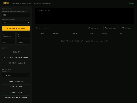137x103 pixels.
Task: Click the green idle status dot
Action: [x=130, y=3]
